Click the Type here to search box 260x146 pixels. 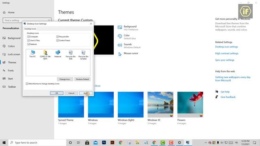click(x=37, y=142)
